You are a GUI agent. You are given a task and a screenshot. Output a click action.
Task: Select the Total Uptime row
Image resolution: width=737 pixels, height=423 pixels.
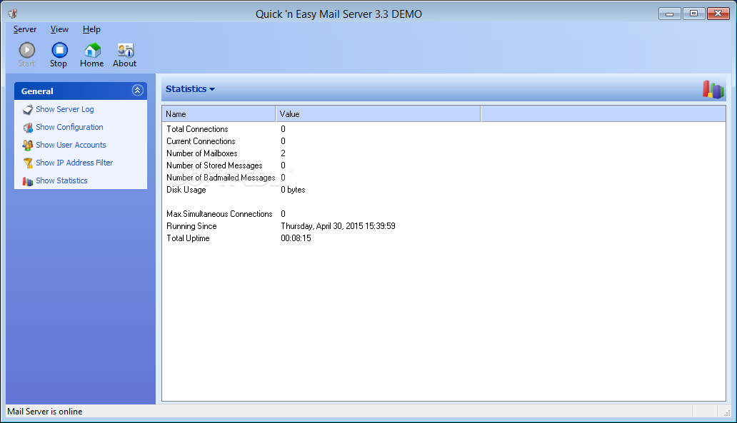443,238
